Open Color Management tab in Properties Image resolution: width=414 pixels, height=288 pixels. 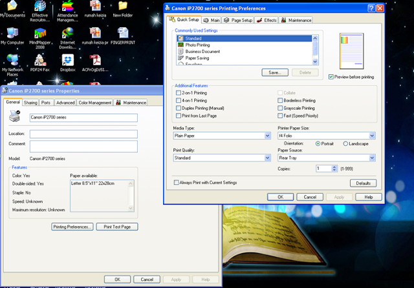95,103
